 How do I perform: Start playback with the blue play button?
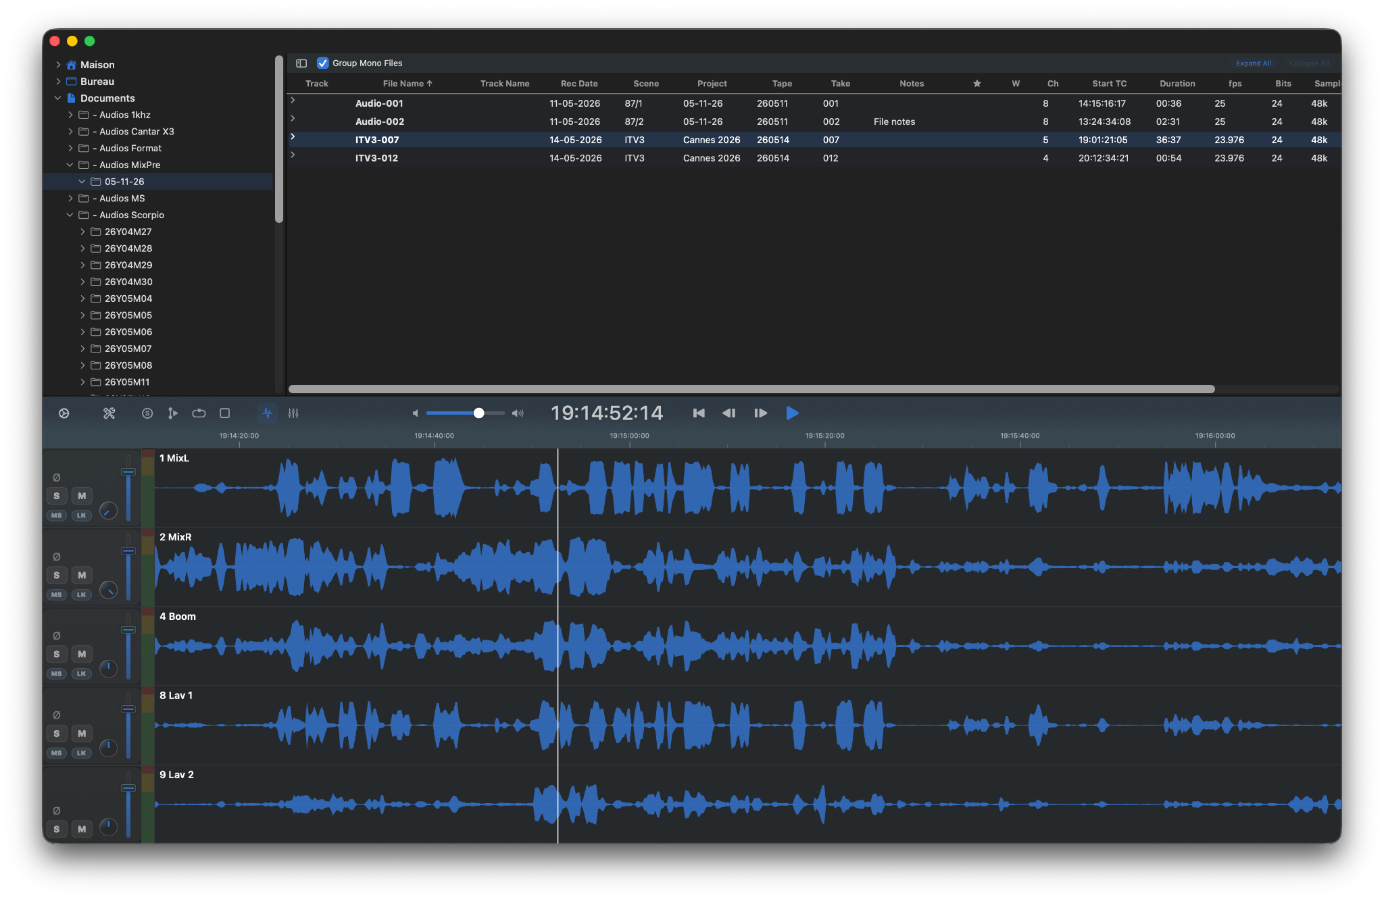point(793,413)
